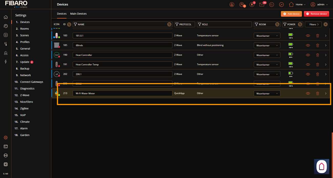
Task: Click the update download icon with badge 2
Action: [x=252, y=5]
